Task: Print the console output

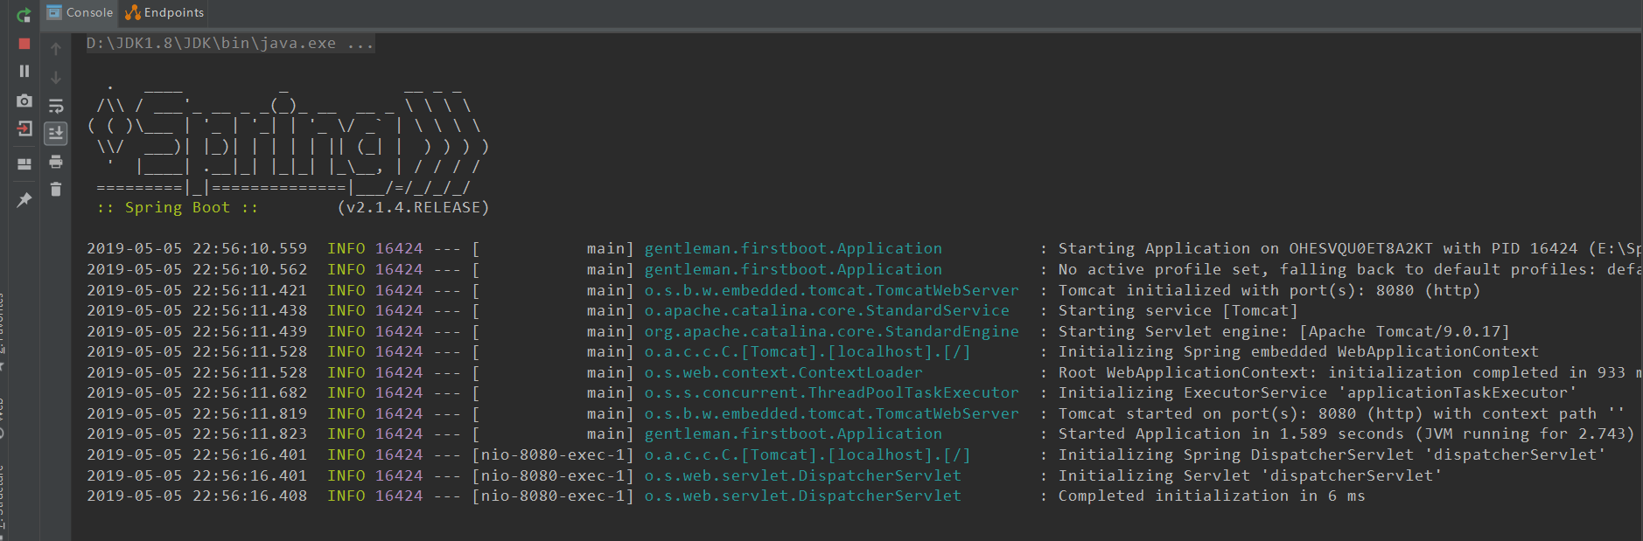Action: [x=56, y=162]
